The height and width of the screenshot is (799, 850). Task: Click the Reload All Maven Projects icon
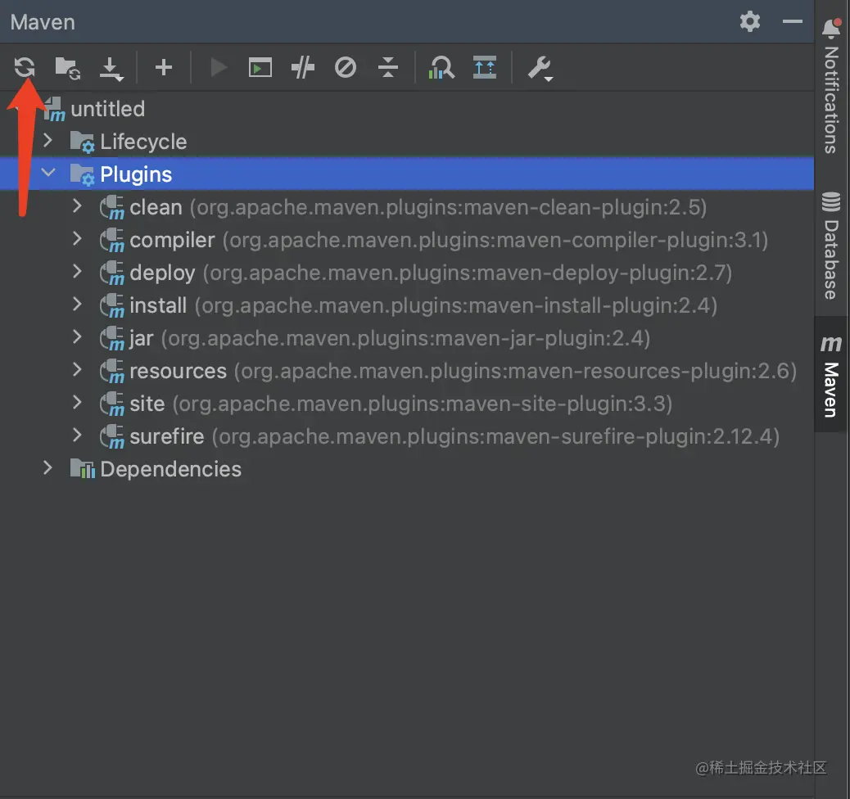pyautogui.click(x=25, y=68)
